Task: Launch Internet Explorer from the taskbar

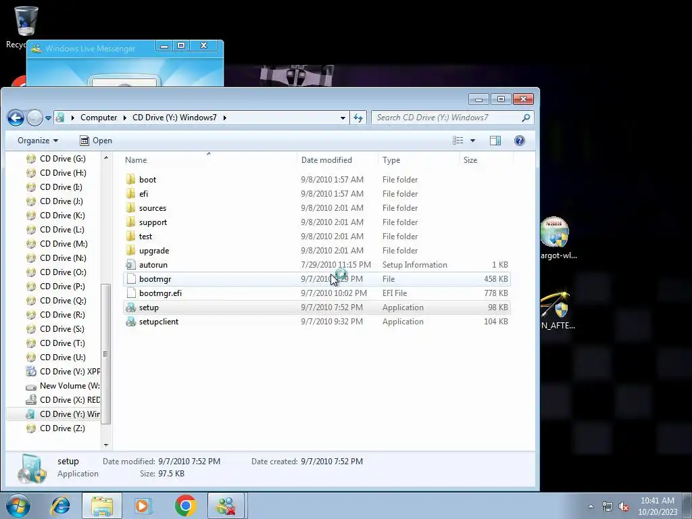Action: tap(60, 505)
